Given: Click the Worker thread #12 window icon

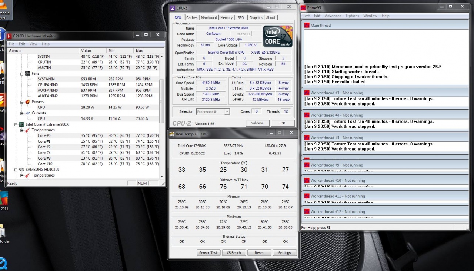Looking at the screenshot, I should click(307, 212).
